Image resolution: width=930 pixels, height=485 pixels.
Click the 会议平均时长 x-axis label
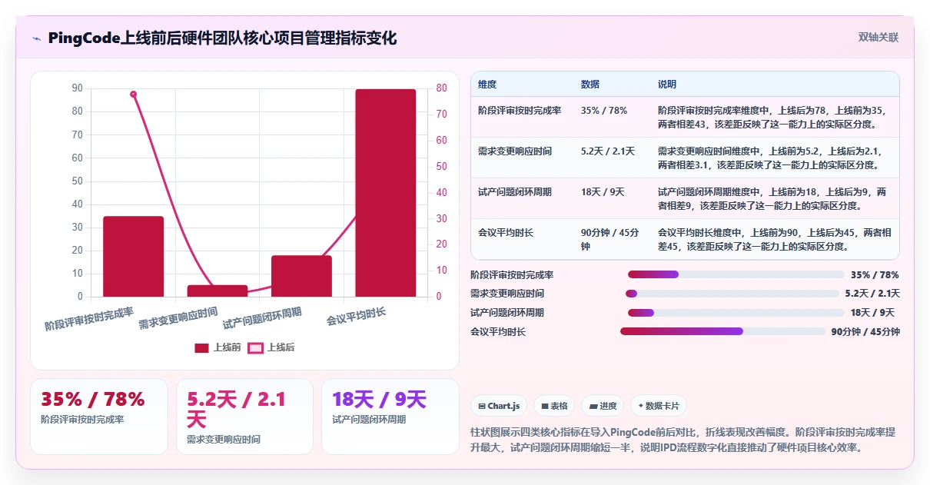coord(356,316)
